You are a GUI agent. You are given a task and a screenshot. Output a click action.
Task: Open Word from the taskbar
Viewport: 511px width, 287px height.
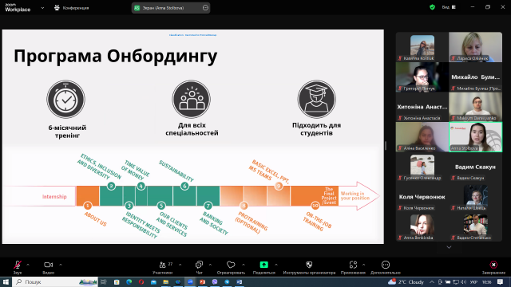pyautogui.click(x=240, y=281)
